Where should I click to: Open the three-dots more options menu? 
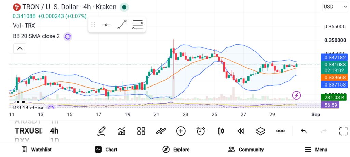coord(280,131)
